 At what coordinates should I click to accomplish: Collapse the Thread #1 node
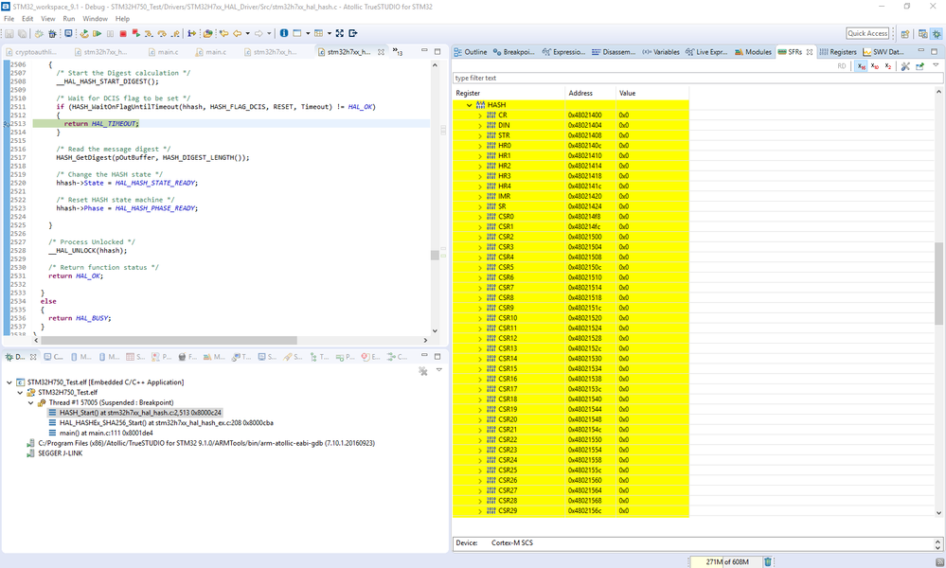[30, 402]
